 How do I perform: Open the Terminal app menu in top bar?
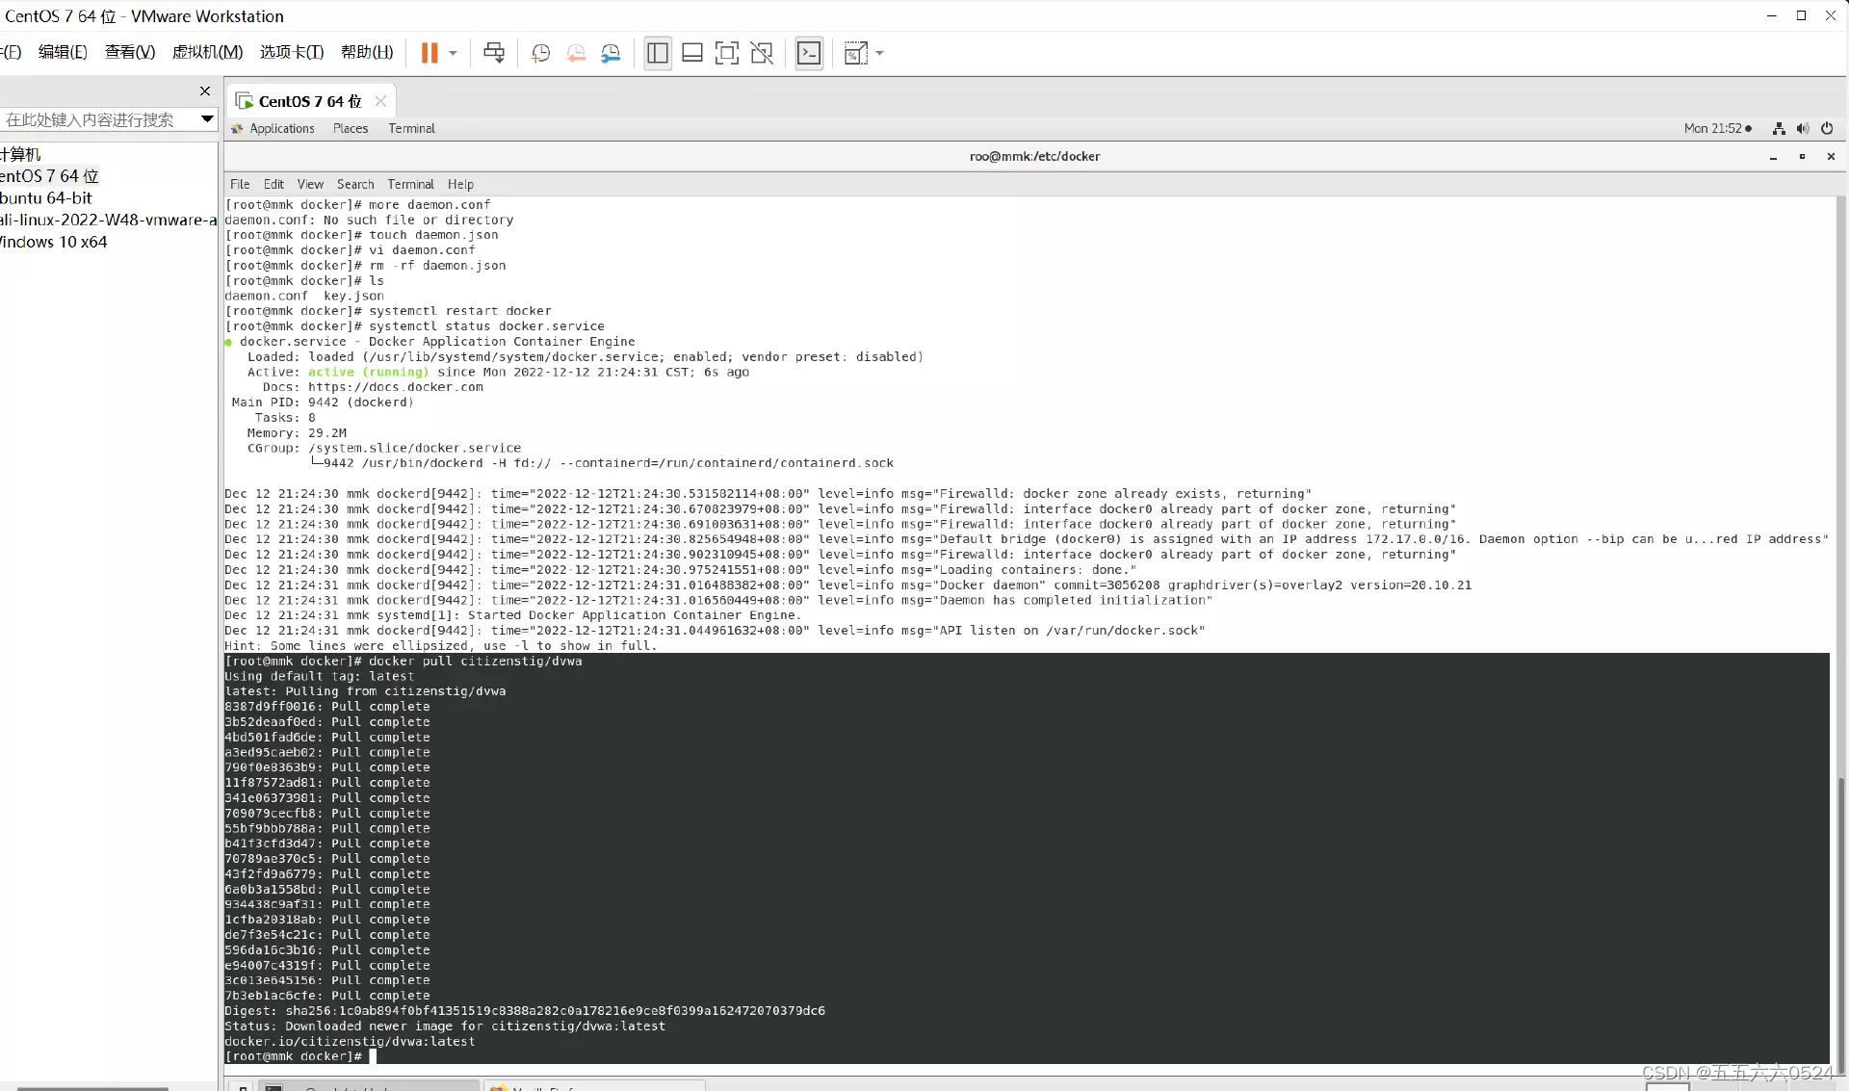point(411,129)
